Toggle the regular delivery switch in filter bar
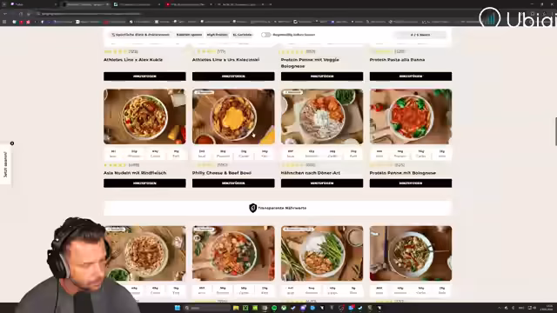The height and width of the screenshot is (313, 557). [x=265, y=35]
